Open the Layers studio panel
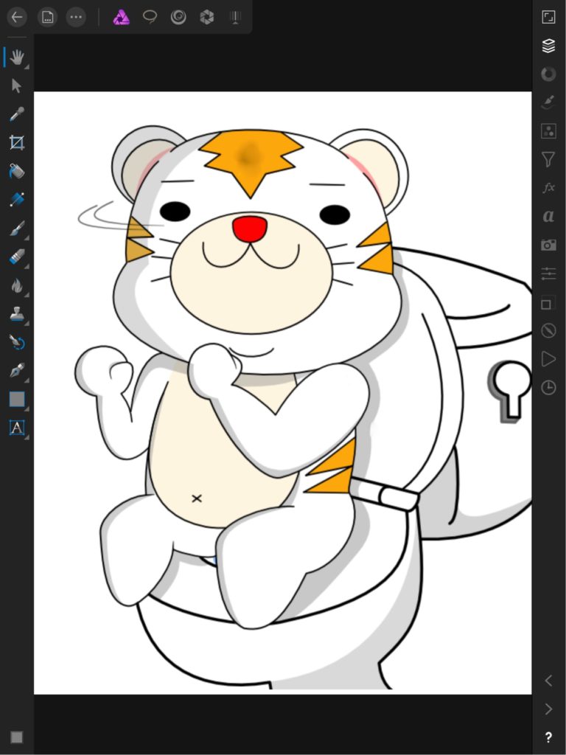Viewport: 566px width, 755px height. pyautogui.click(x=548, y=46)
